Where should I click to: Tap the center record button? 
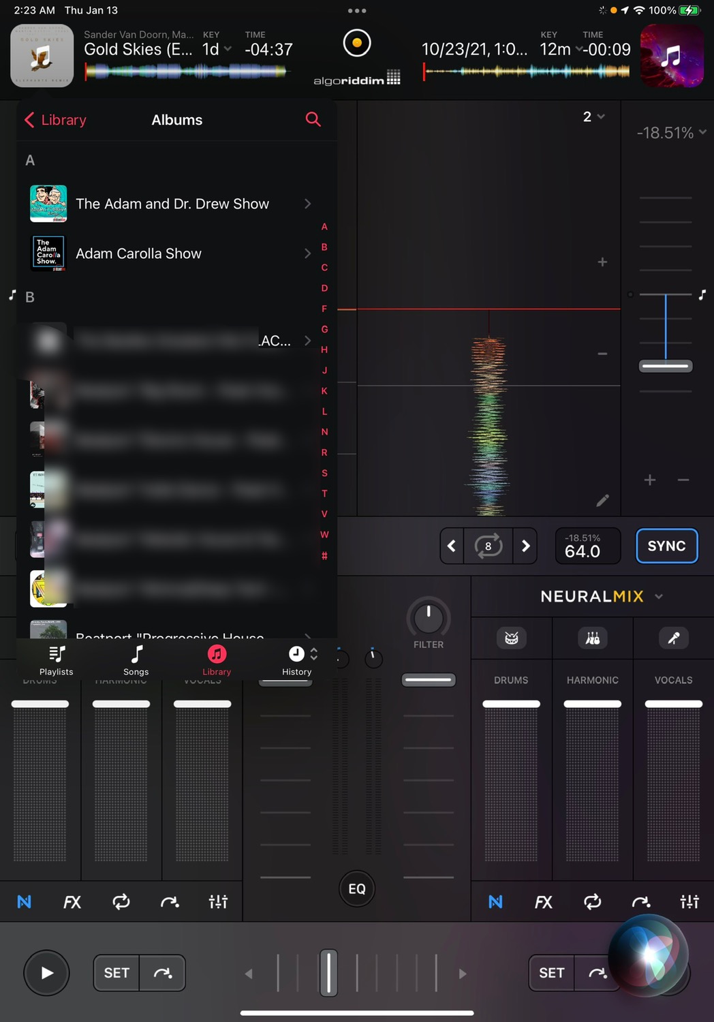[357, 43]
